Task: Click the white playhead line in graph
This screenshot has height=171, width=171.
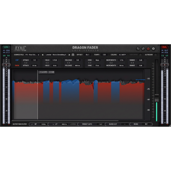Action: [38, 95]
